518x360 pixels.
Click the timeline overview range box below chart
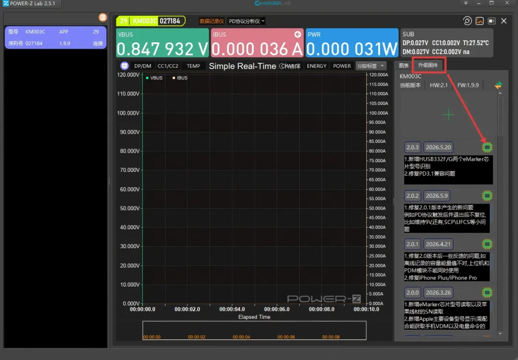tap(254, 330)
